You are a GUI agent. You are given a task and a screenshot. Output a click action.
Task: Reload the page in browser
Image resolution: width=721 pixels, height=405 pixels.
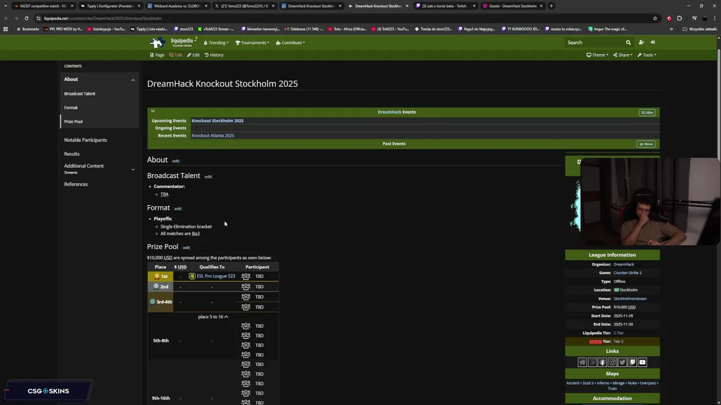26,18
